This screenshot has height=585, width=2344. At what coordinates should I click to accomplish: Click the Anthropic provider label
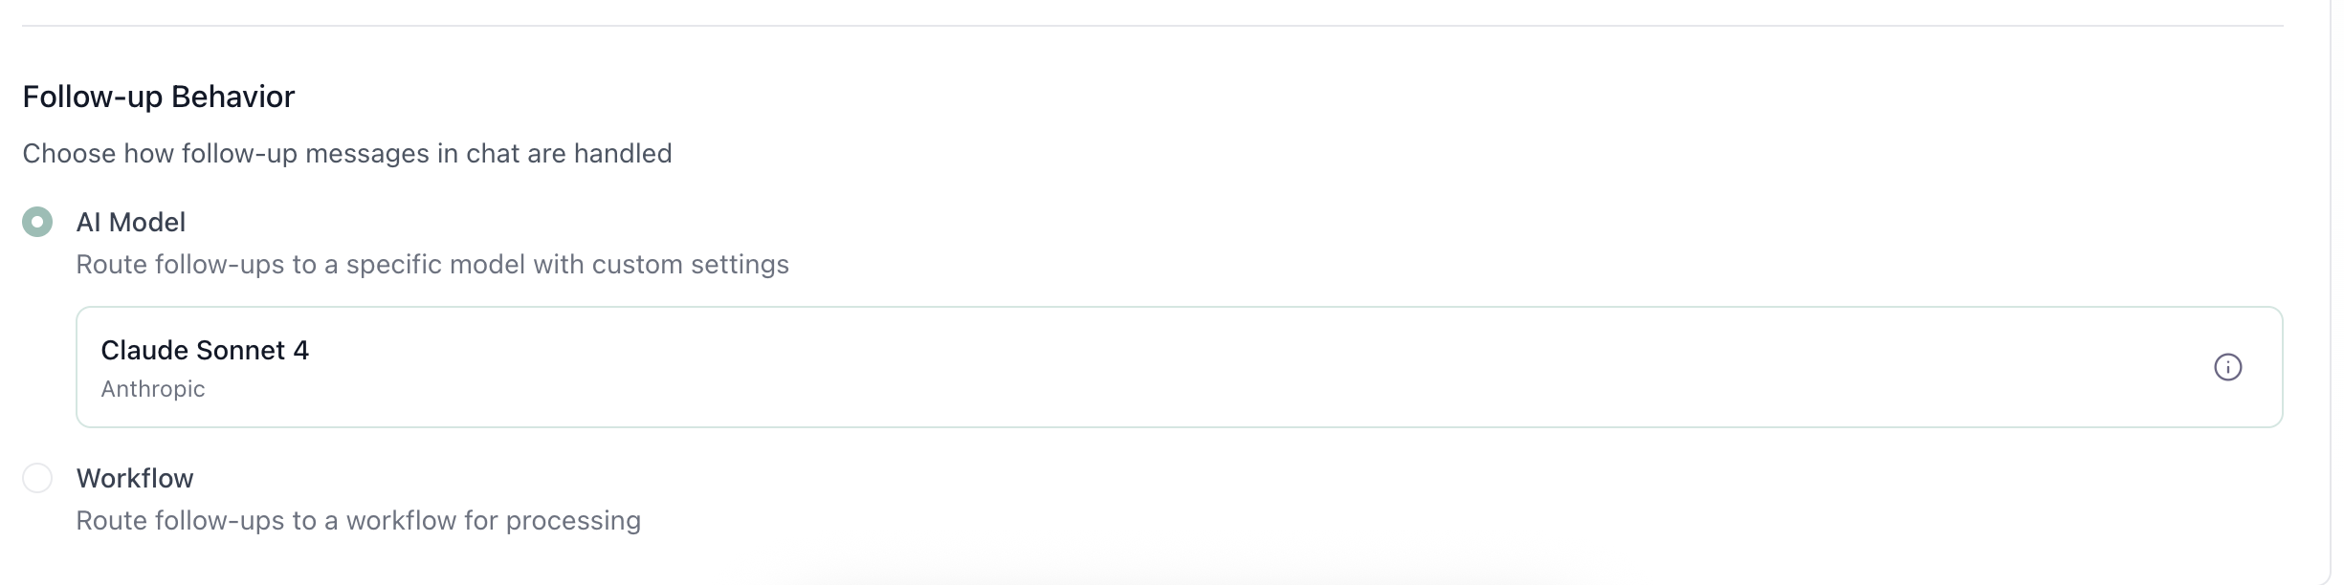[x=153, y=389]
